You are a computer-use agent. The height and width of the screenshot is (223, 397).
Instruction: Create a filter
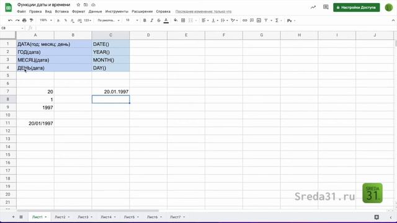coord(266,20)
